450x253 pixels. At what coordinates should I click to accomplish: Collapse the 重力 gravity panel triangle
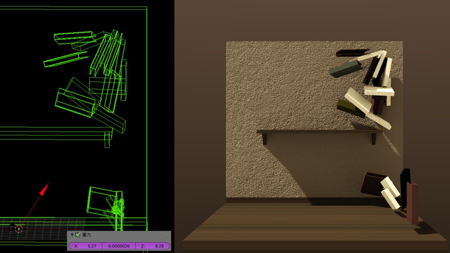tap(72, 235)
